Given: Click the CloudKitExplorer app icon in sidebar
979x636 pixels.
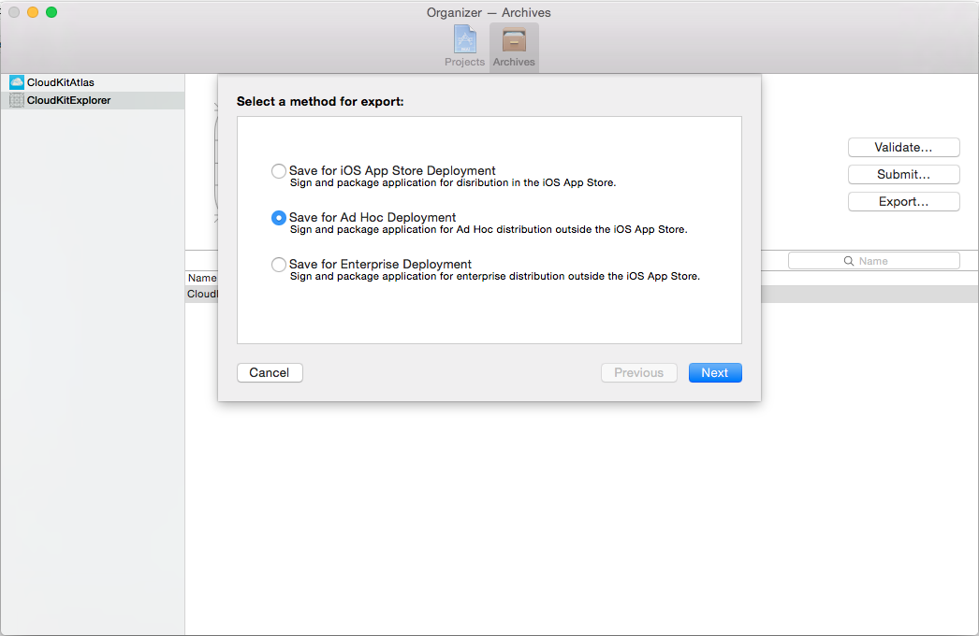Looking at the screenshot, I should 16,100.
